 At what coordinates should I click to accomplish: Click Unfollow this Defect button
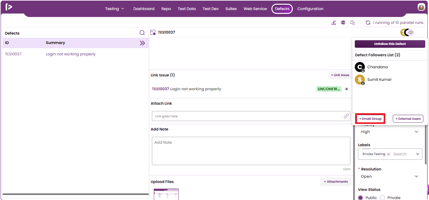pyautogui.click(x=390, y=44)
